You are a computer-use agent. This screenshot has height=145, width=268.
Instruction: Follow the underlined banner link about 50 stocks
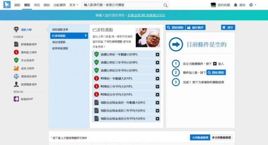coord(146,15)
